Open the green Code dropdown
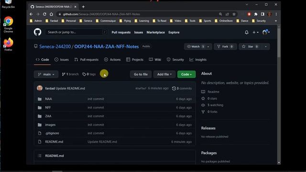Screen dimensions: 306x172 point(186,75)
